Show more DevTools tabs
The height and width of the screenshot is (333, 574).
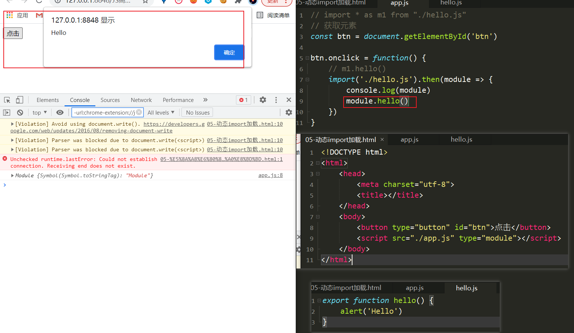[205, 100]
